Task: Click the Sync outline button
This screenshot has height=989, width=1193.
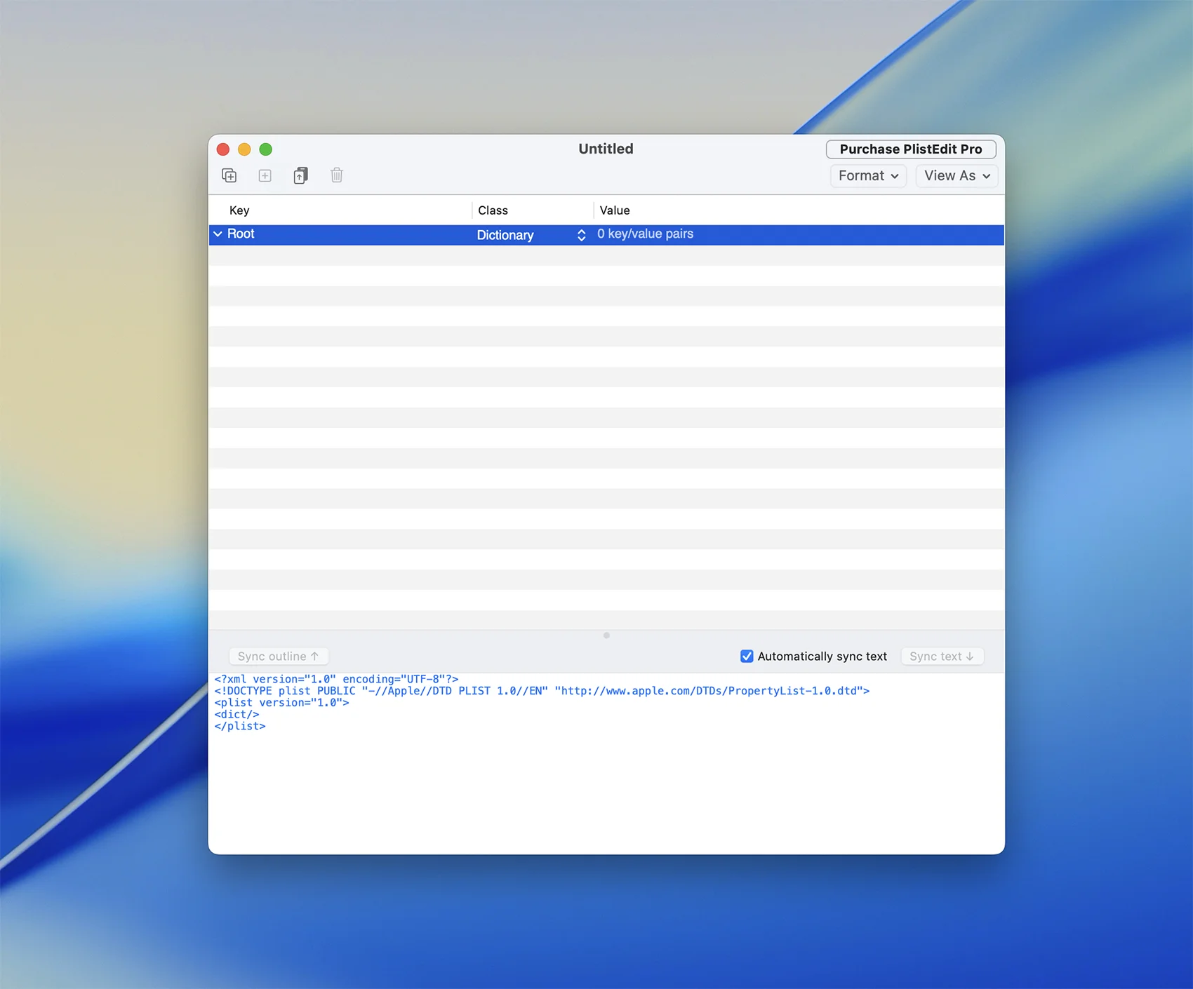Action: (279, 657)
